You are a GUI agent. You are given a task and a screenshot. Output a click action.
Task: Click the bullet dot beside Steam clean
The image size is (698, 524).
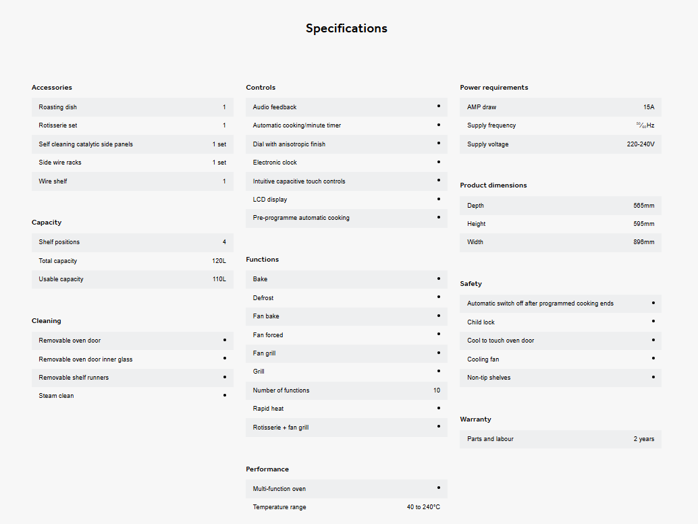click(224, 395)
